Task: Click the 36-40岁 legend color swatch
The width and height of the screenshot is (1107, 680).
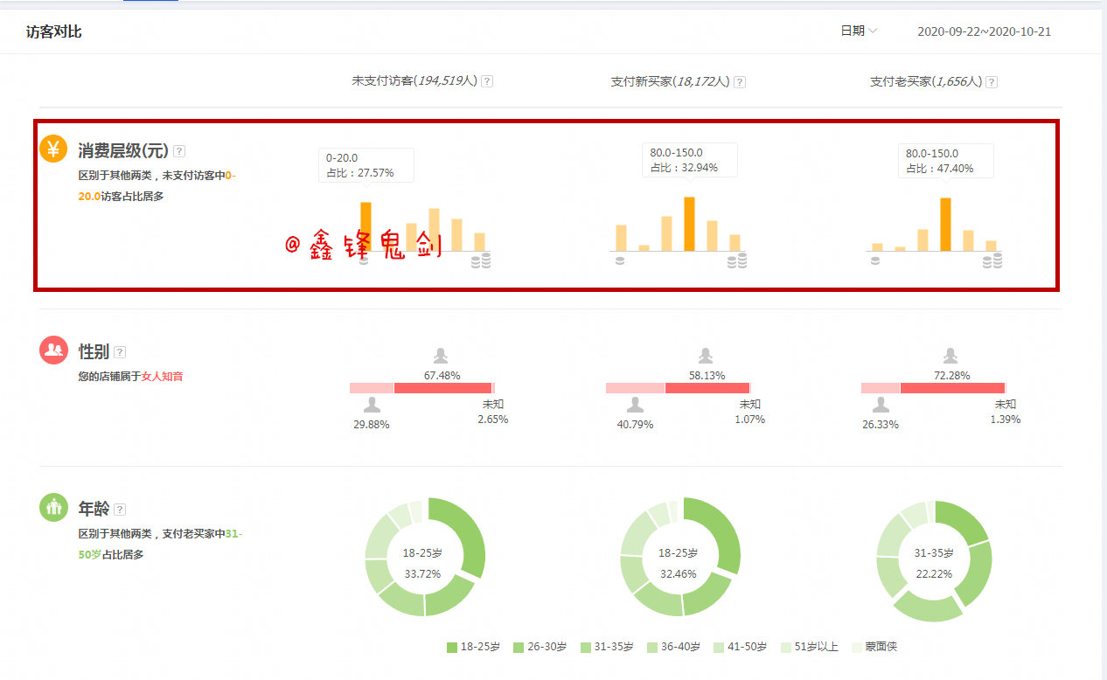Action: pyautogui.click(x=652, y=648)
